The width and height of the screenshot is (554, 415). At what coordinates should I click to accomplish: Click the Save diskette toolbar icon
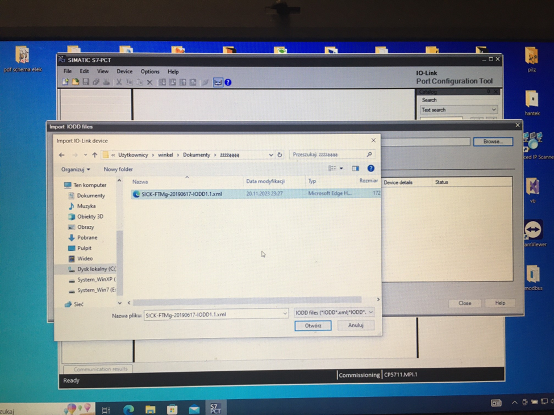coord(85,82)
